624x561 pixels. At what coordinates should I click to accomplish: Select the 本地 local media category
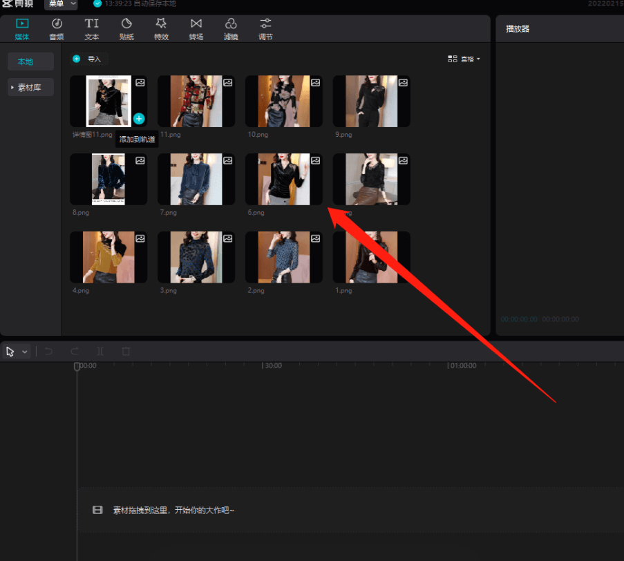point(30,61)
